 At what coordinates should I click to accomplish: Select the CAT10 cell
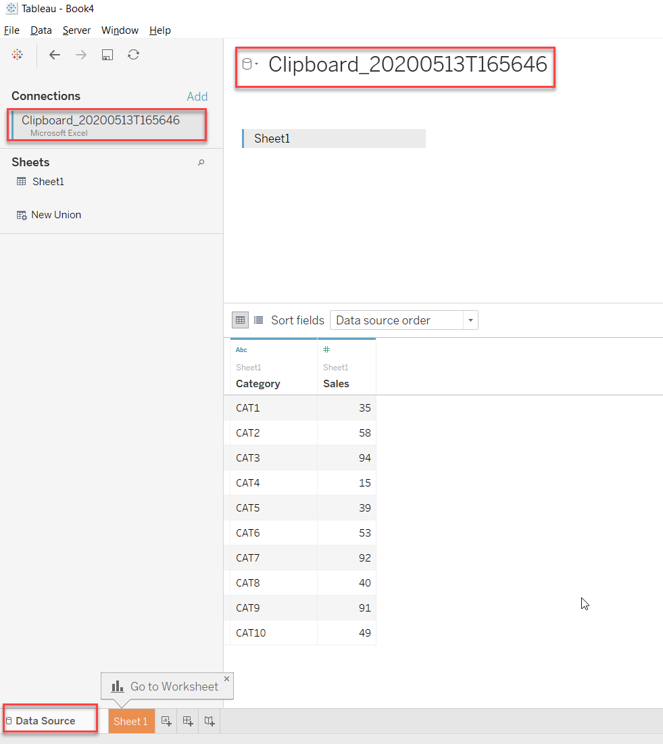click(x=274, y=633)
